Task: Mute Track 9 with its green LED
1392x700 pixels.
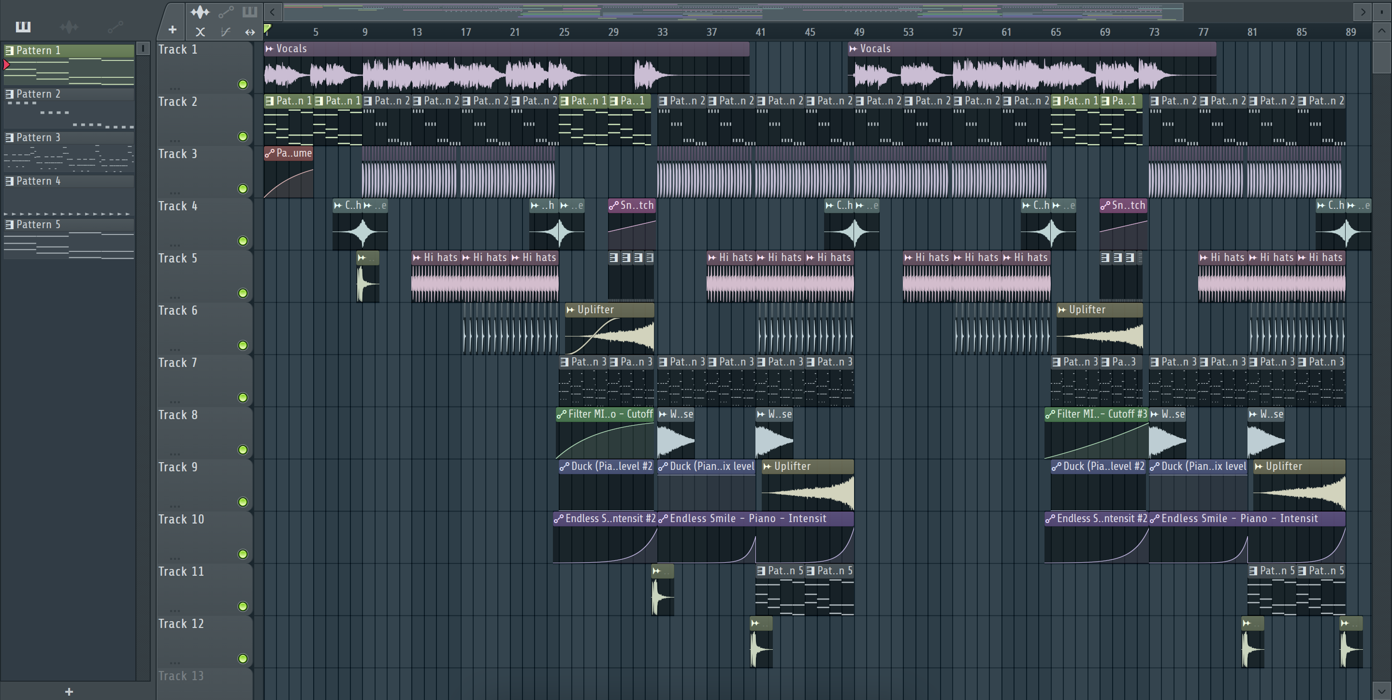Action: point(243,502)
